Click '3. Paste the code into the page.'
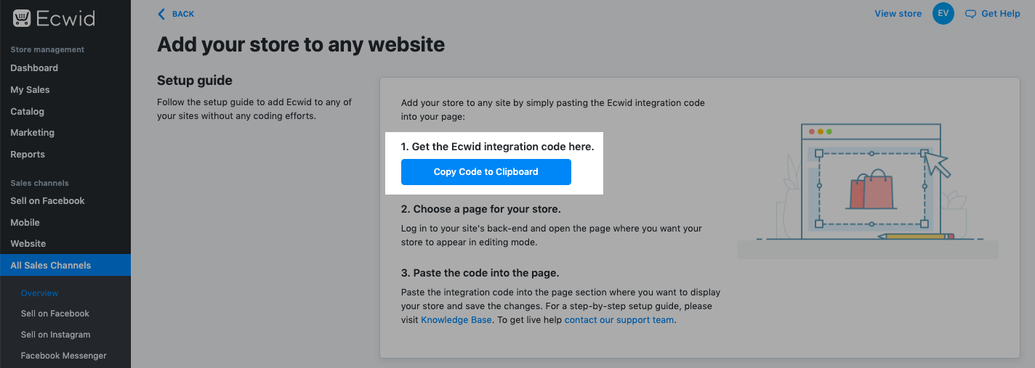 tap(480, 273)
